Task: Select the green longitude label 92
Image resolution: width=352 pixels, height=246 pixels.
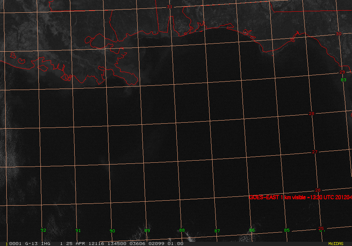Action: click(x=43, y=230)
